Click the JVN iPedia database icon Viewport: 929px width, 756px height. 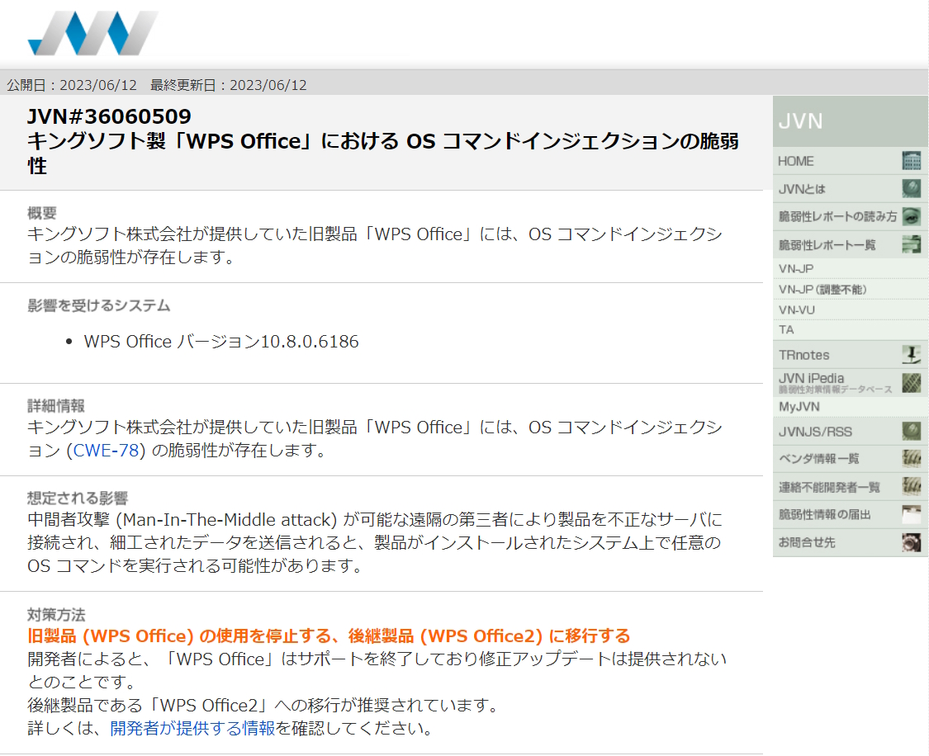912,381
